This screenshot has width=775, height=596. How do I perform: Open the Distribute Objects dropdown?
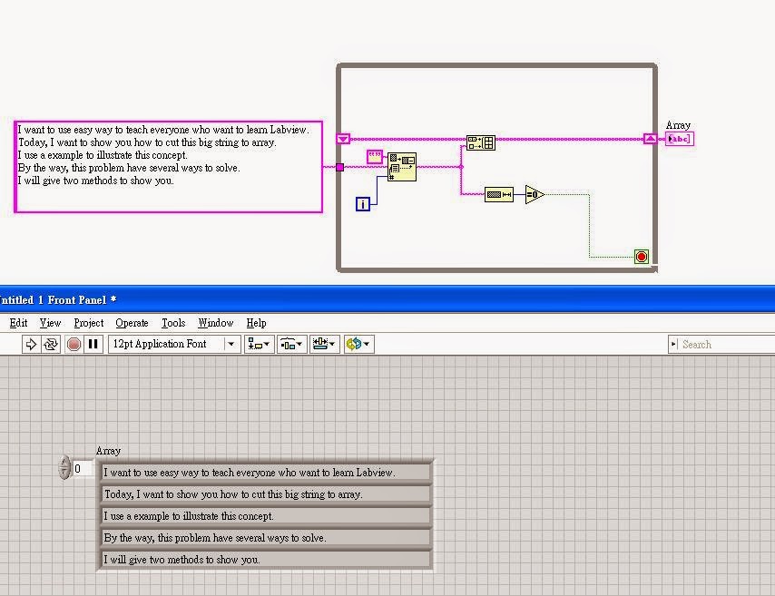[291, 344]
